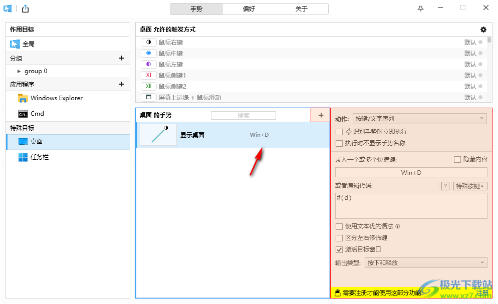Screen dimensions: 498x304
Task: Click the #(d) code editor box
Action: pos(411,206)
